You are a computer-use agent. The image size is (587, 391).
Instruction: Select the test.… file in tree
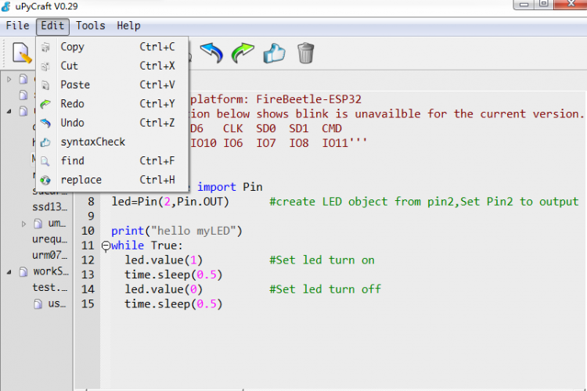click(50, 288)
